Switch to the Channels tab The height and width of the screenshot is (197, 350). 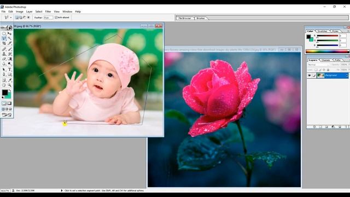point(326,60)
